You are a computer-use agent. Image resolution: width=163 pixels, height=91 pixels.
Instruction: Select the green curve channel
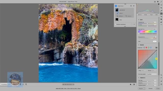coord(148,48)
